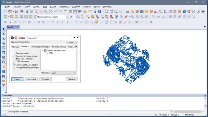Click the 'Слой...' button
208x117 pixels.
click(72, 42)
